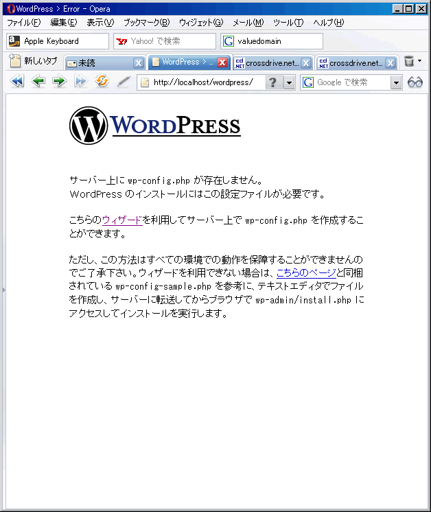Go back with the green left arrow
This screenshot has width=431, height=512.
coord(38,81)
